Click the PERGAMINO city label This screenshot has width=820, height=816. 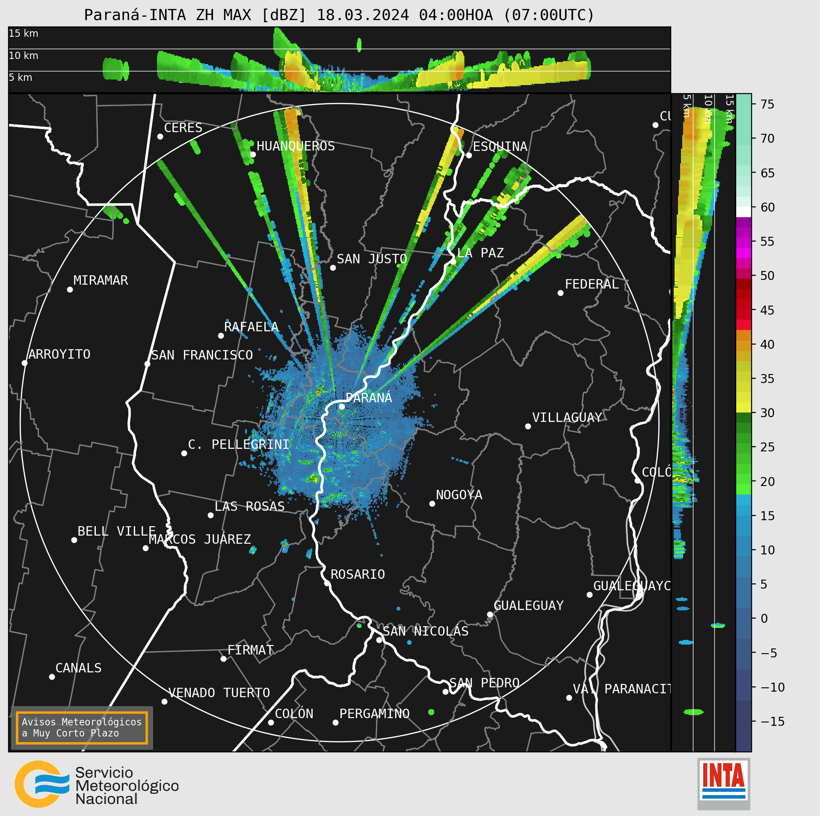[x=374, y=713]
